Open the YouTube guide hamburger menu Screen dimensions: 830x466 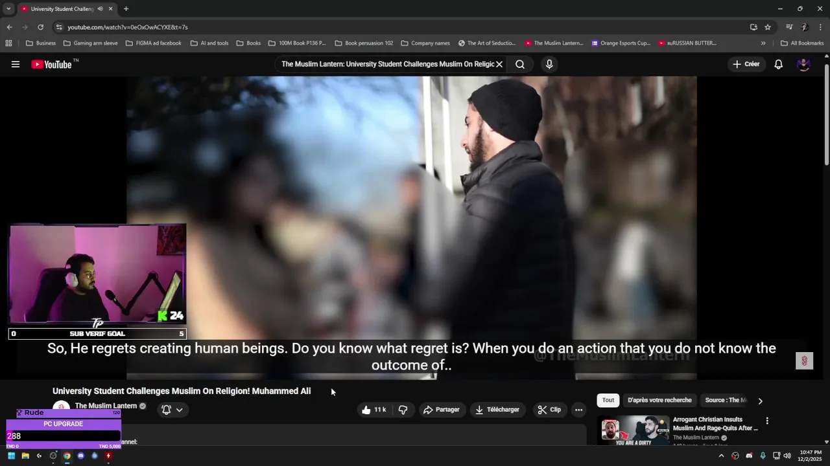pos(16,64)
